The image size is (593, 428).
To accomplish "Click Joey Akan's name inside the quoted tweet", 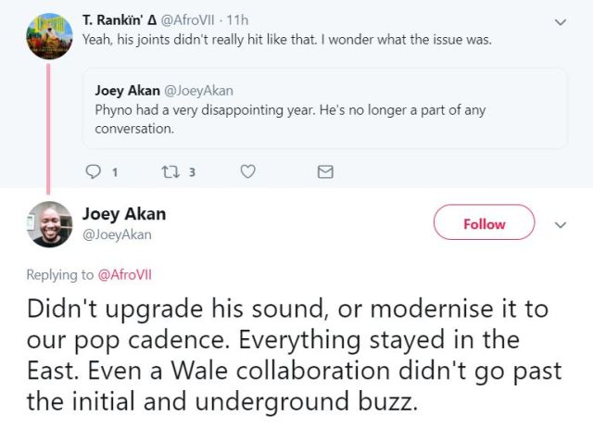I will point(127,90).
